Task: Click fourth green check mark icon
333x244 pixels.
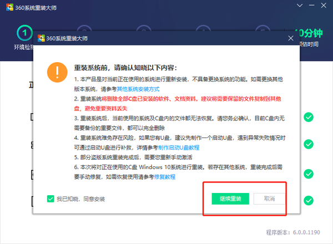Action: click(309, 201)
